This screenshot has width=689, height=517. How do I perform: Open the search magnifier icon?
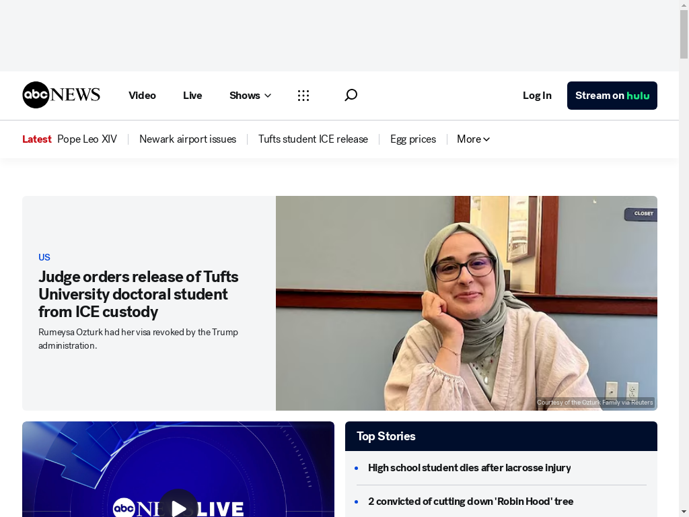tap(351, 95)
